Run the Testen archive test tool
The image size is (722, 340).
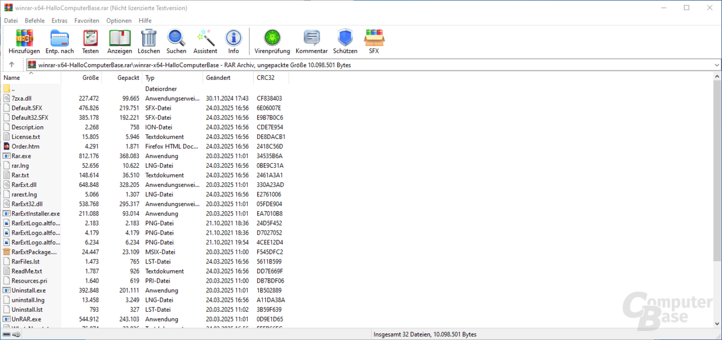pos(90,41)
